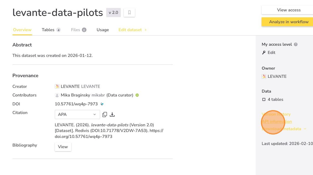View the bibliography

(x=63, y=147)
